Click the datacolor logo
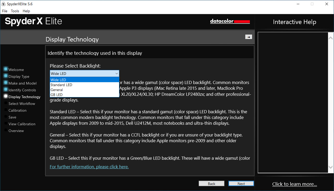The width and height of the screenshot is (334, 191). pos(230,21)
